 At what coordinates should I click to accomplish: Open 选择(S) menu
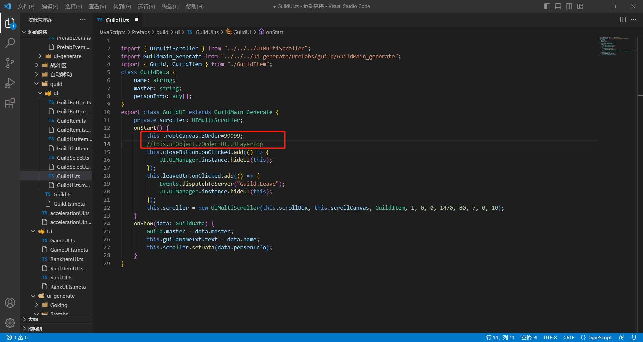73,6
